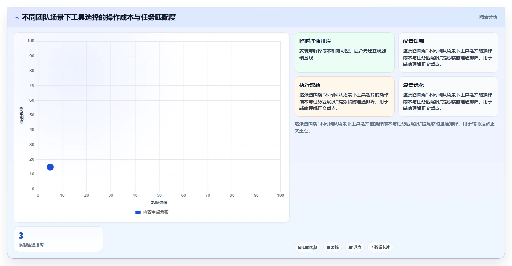Image resolution: width=512 pixels, height=266 pixels.
Task: Toggle the 内容重点分布 legend color box
Action: click(x=138, y=212)
